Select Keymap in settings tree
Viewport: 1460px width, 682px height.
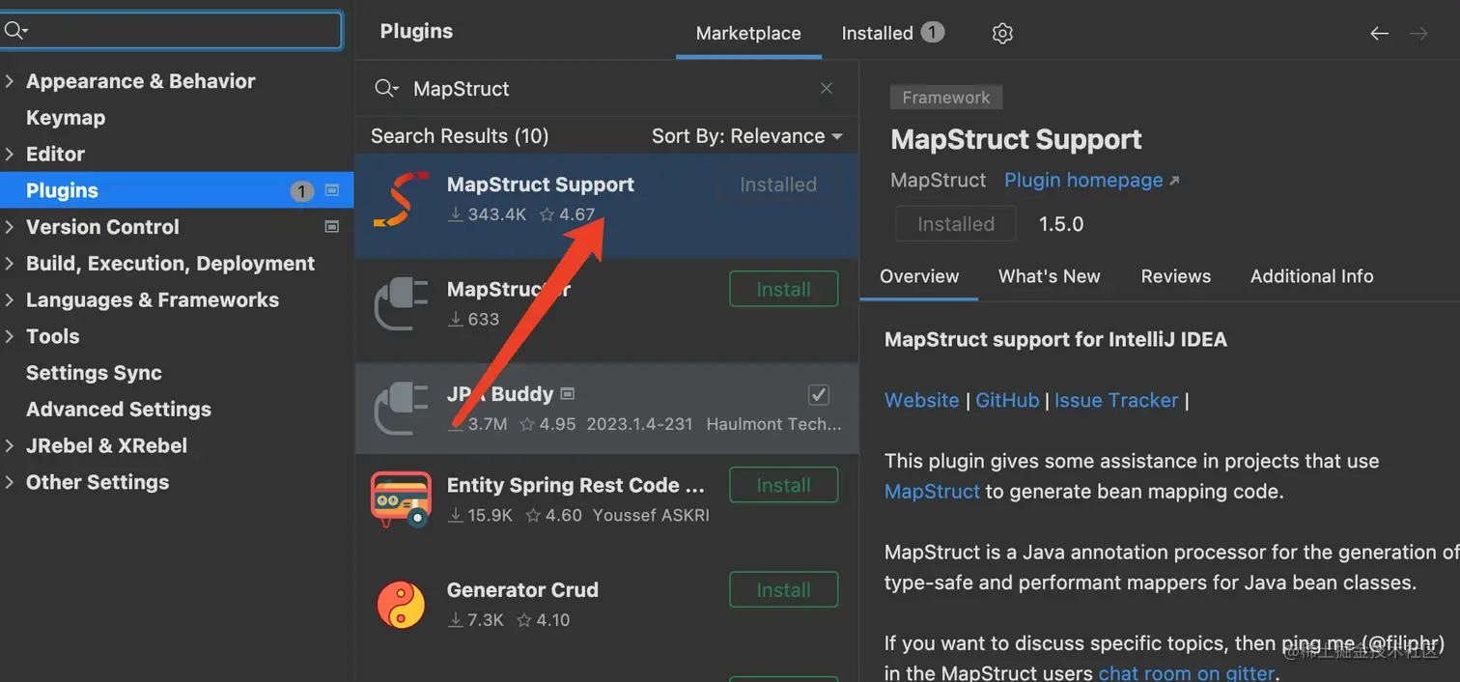point(66,118)
